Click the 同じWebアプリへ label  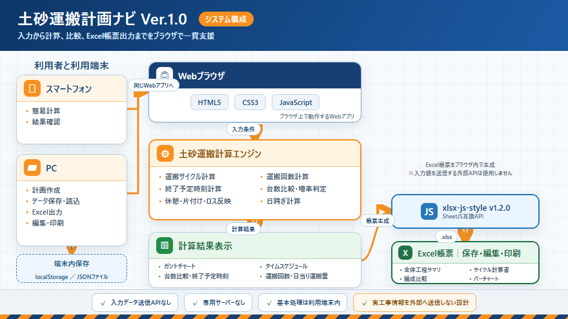click(x=154, y=85)
